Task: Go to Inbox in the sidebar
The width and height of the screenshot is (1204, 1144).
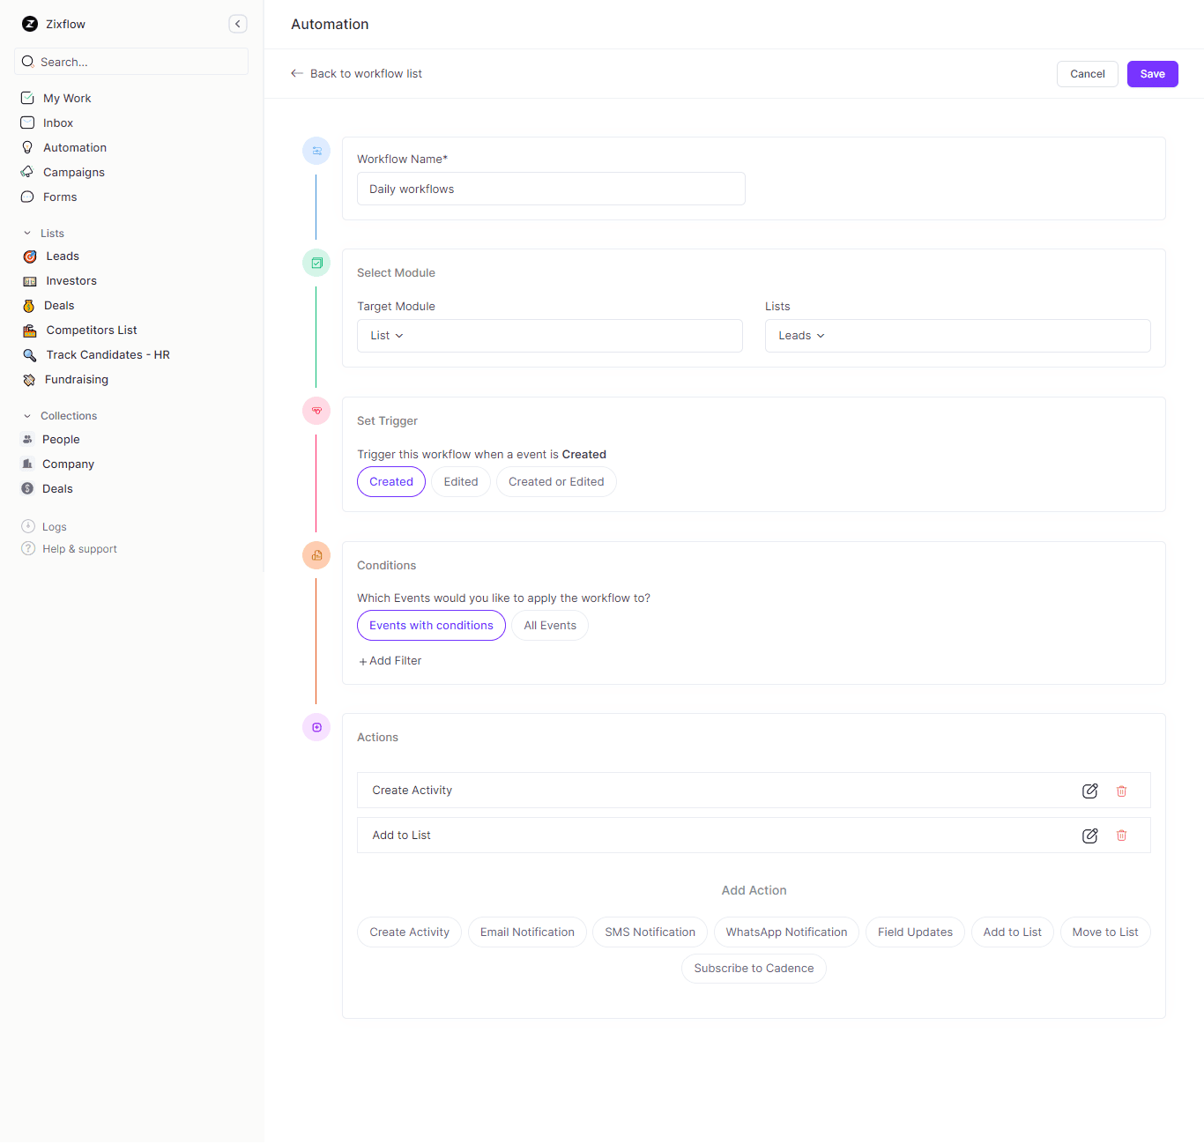Action: pyautogui.click(x=27, y=123)
